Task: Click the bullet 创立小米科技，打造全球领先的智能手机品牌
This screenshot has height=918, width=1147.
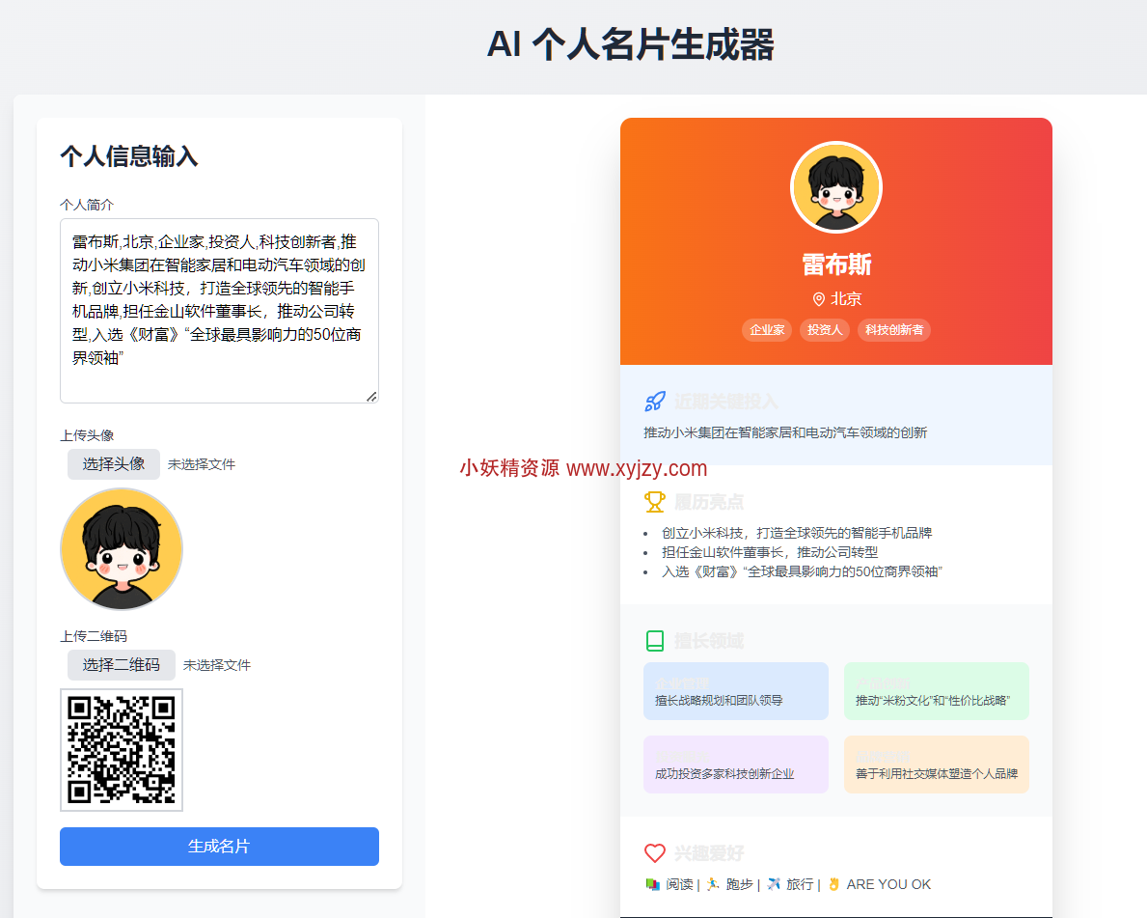Action: click(797, 533)
